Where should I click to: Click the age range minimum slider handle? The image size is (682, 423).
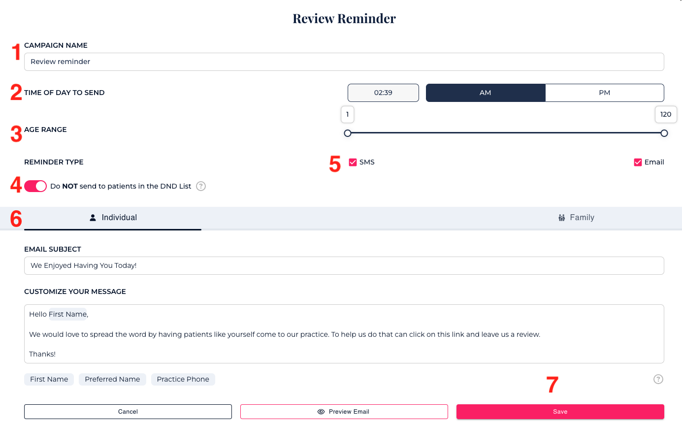click(348, 133)
